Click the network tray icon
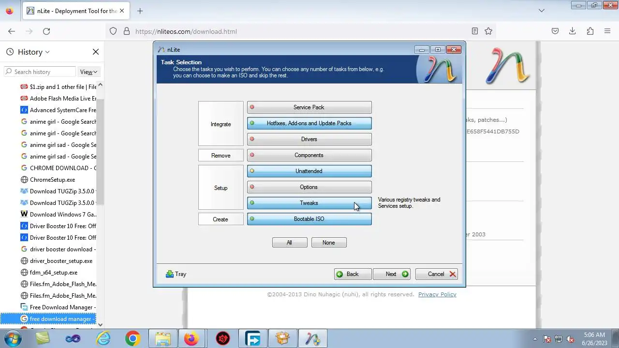Screen dimensions: 619x348 click(x=559, y=339)
